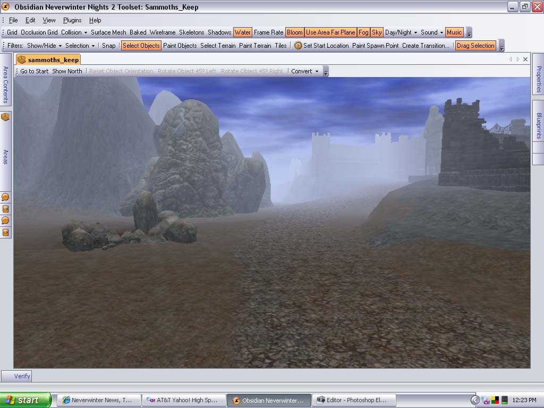Click the lowest script icon in left sidebar
The width and height of the screenshot is (544, 408).
click(x=5, y=233)
